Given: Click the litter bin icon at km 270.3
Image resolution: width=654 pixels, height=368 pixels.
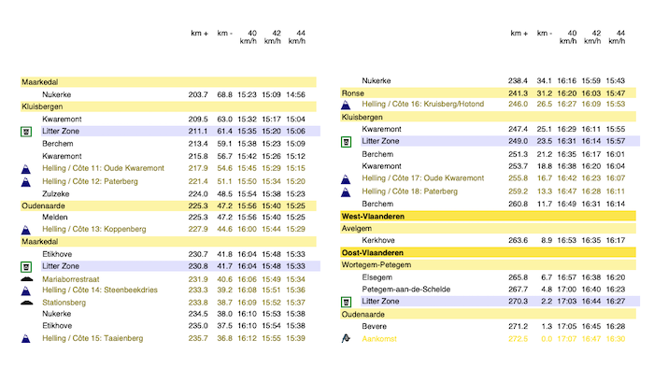Looking at the screenshot, I should click(x=347, y=302).
